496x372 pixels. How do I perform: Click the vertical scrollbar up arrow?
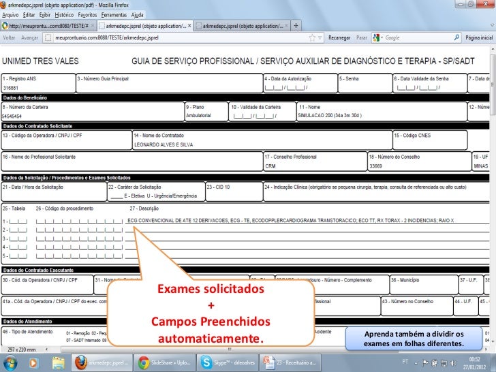pos(493,49)
